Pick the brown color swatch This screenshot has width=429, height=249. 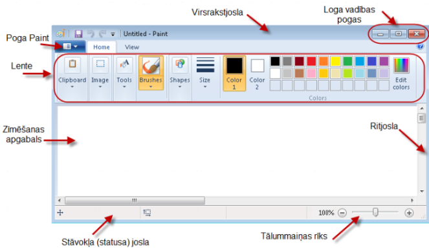(x=300, y=74)
